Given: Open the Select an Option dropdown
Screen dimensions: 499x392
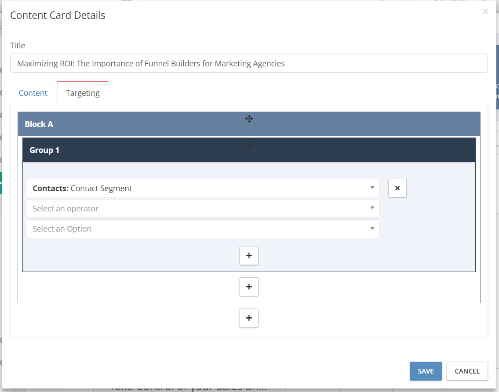Looking at the screenshot, I should click(x=202, y=229).
